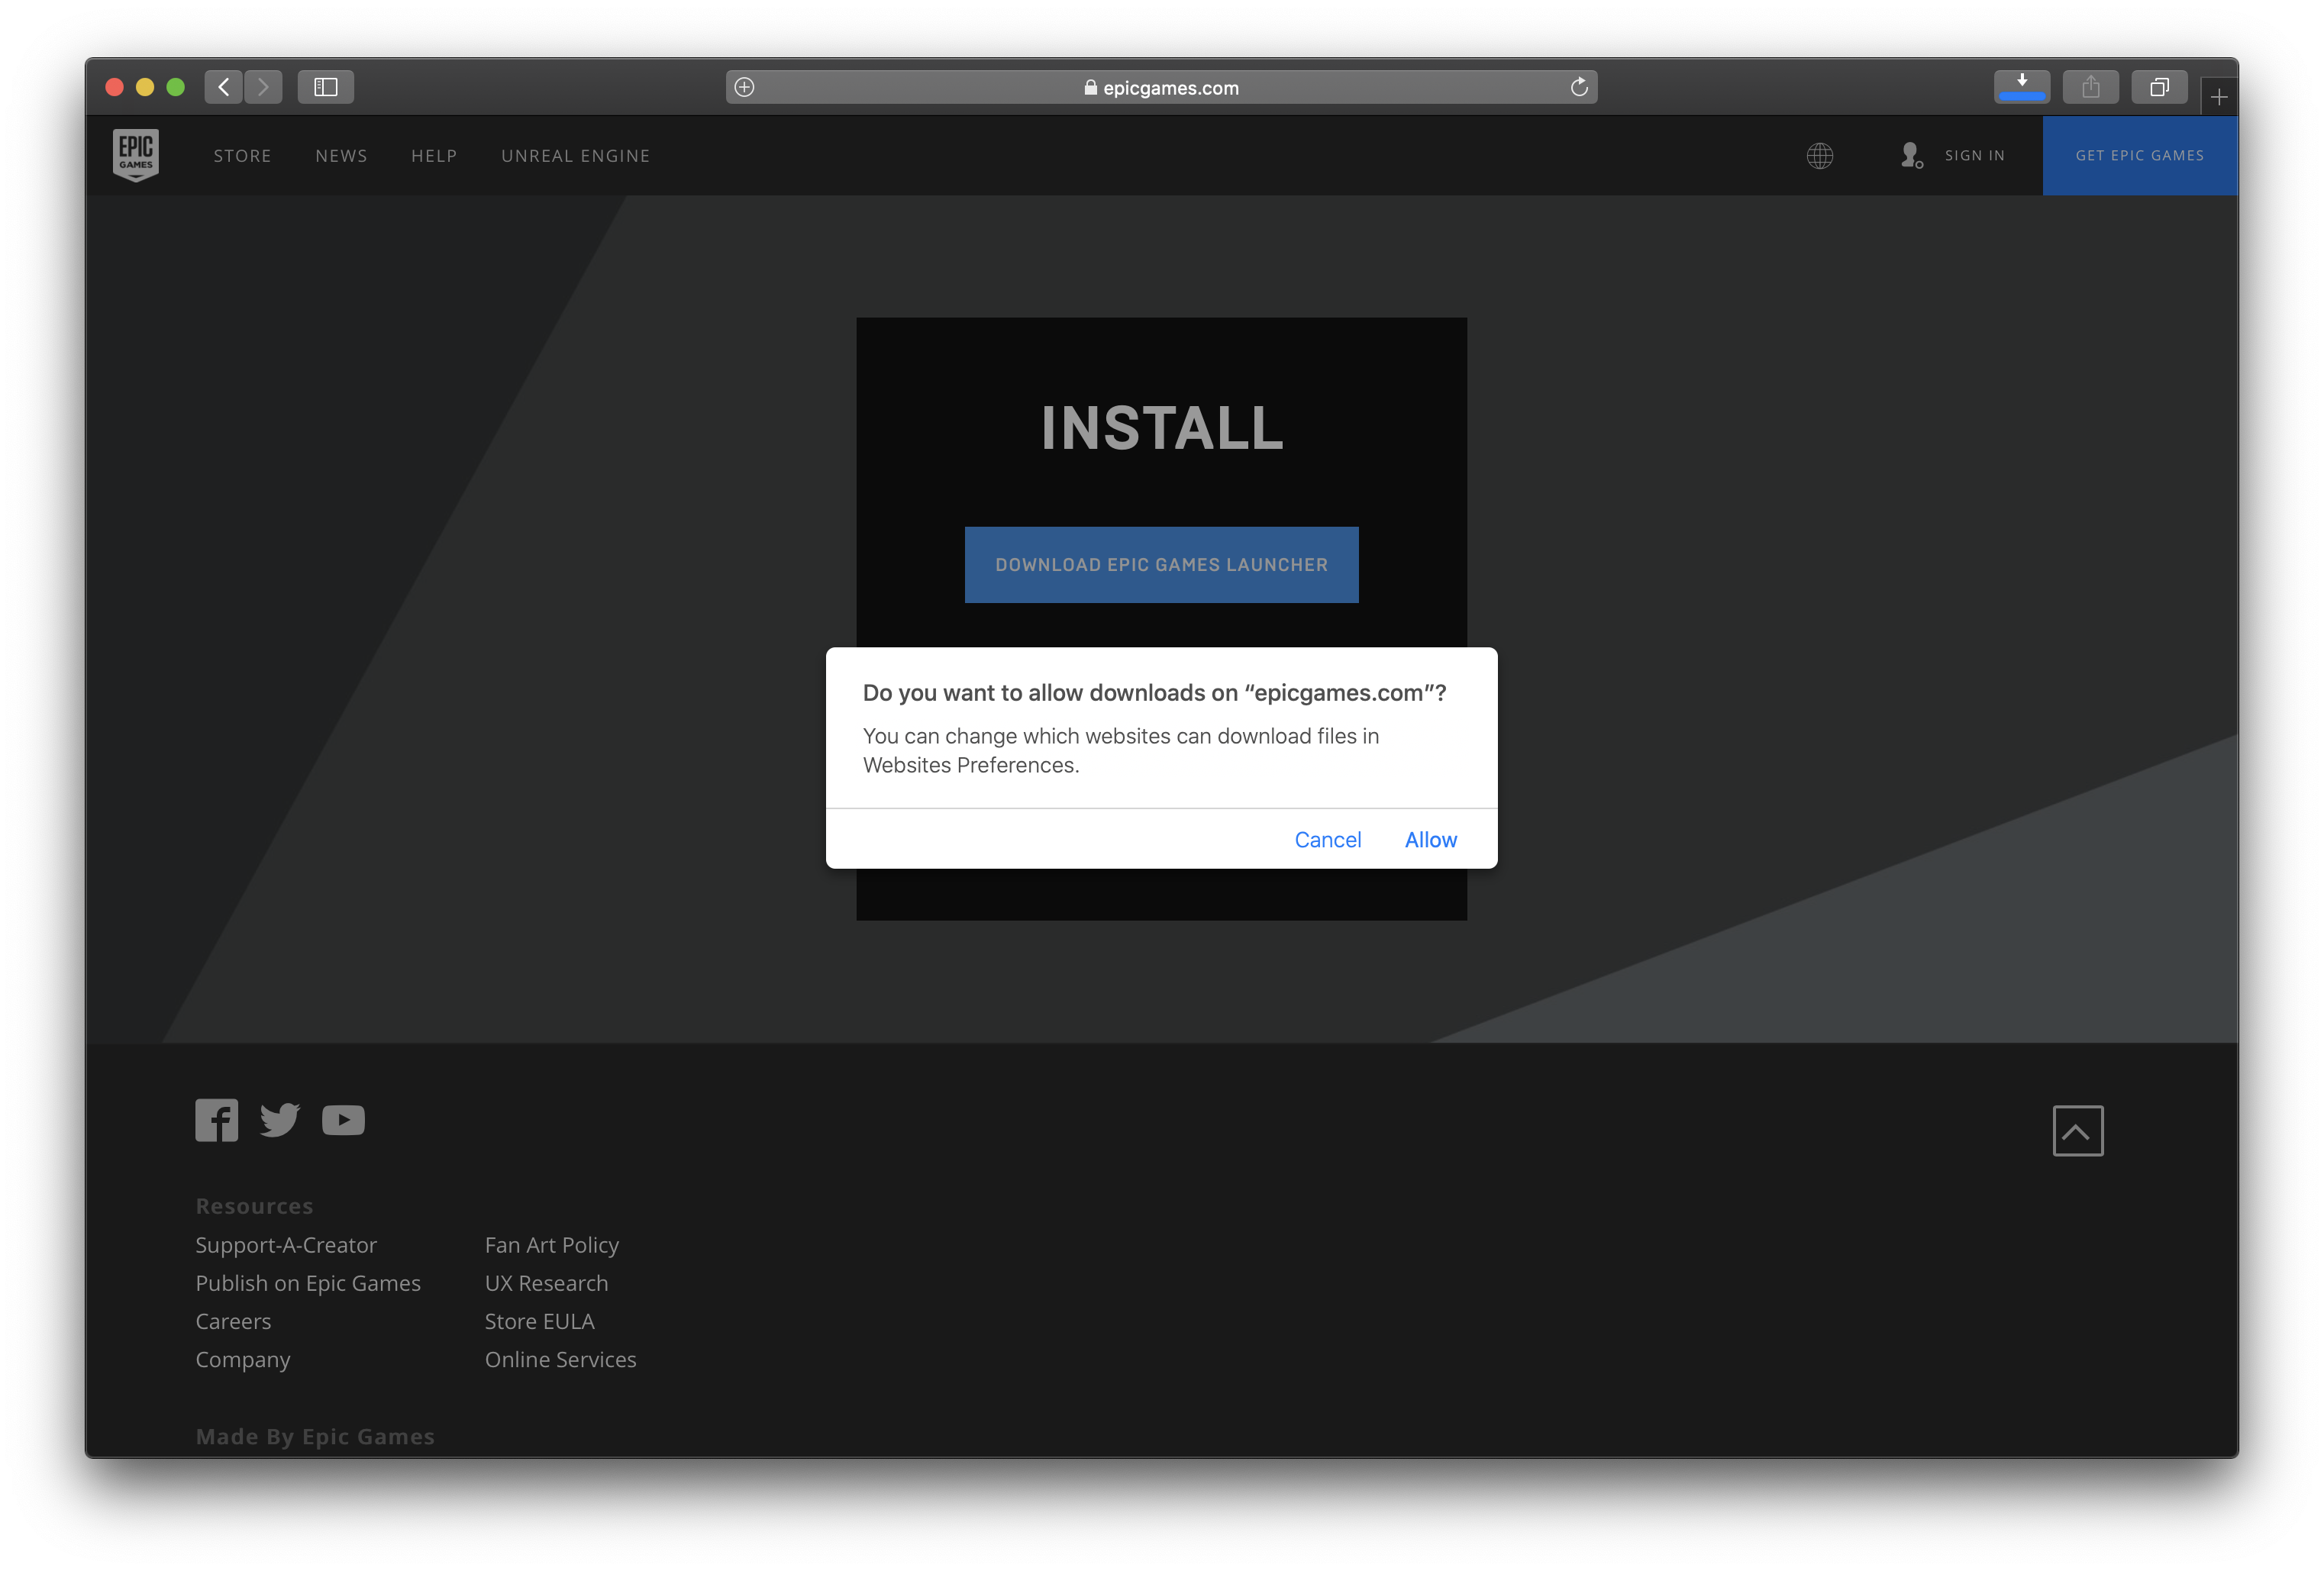
Task: Open Publish on Epic Games link
Action: tap(308, 1283)
